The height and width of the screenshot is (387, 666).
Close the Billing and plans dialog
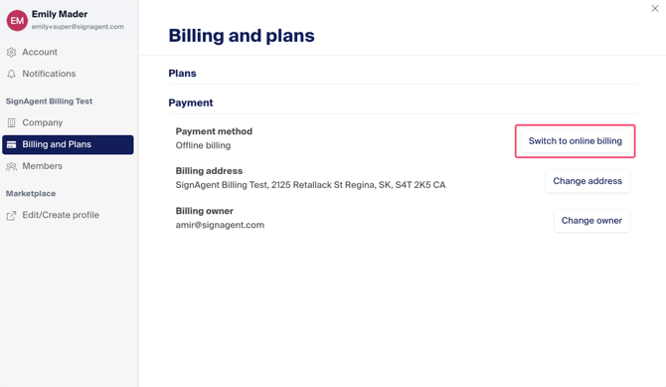[x=655, y=9]
